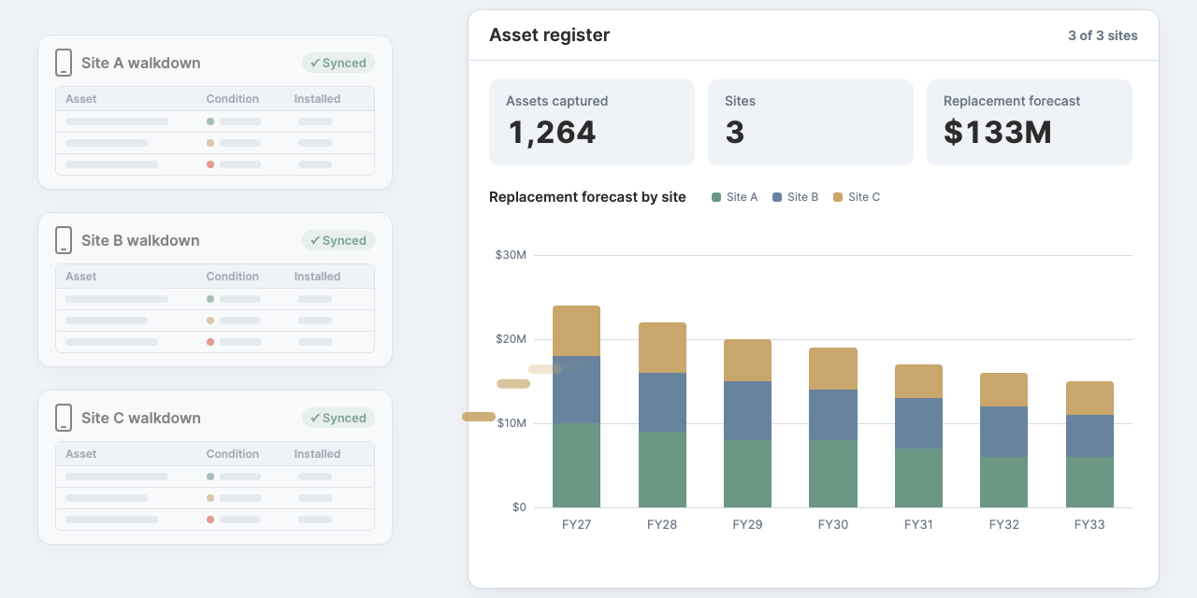Click the FY33 axis label
This screenshot has width=1197, height=598.
(x=1089, y=524)
